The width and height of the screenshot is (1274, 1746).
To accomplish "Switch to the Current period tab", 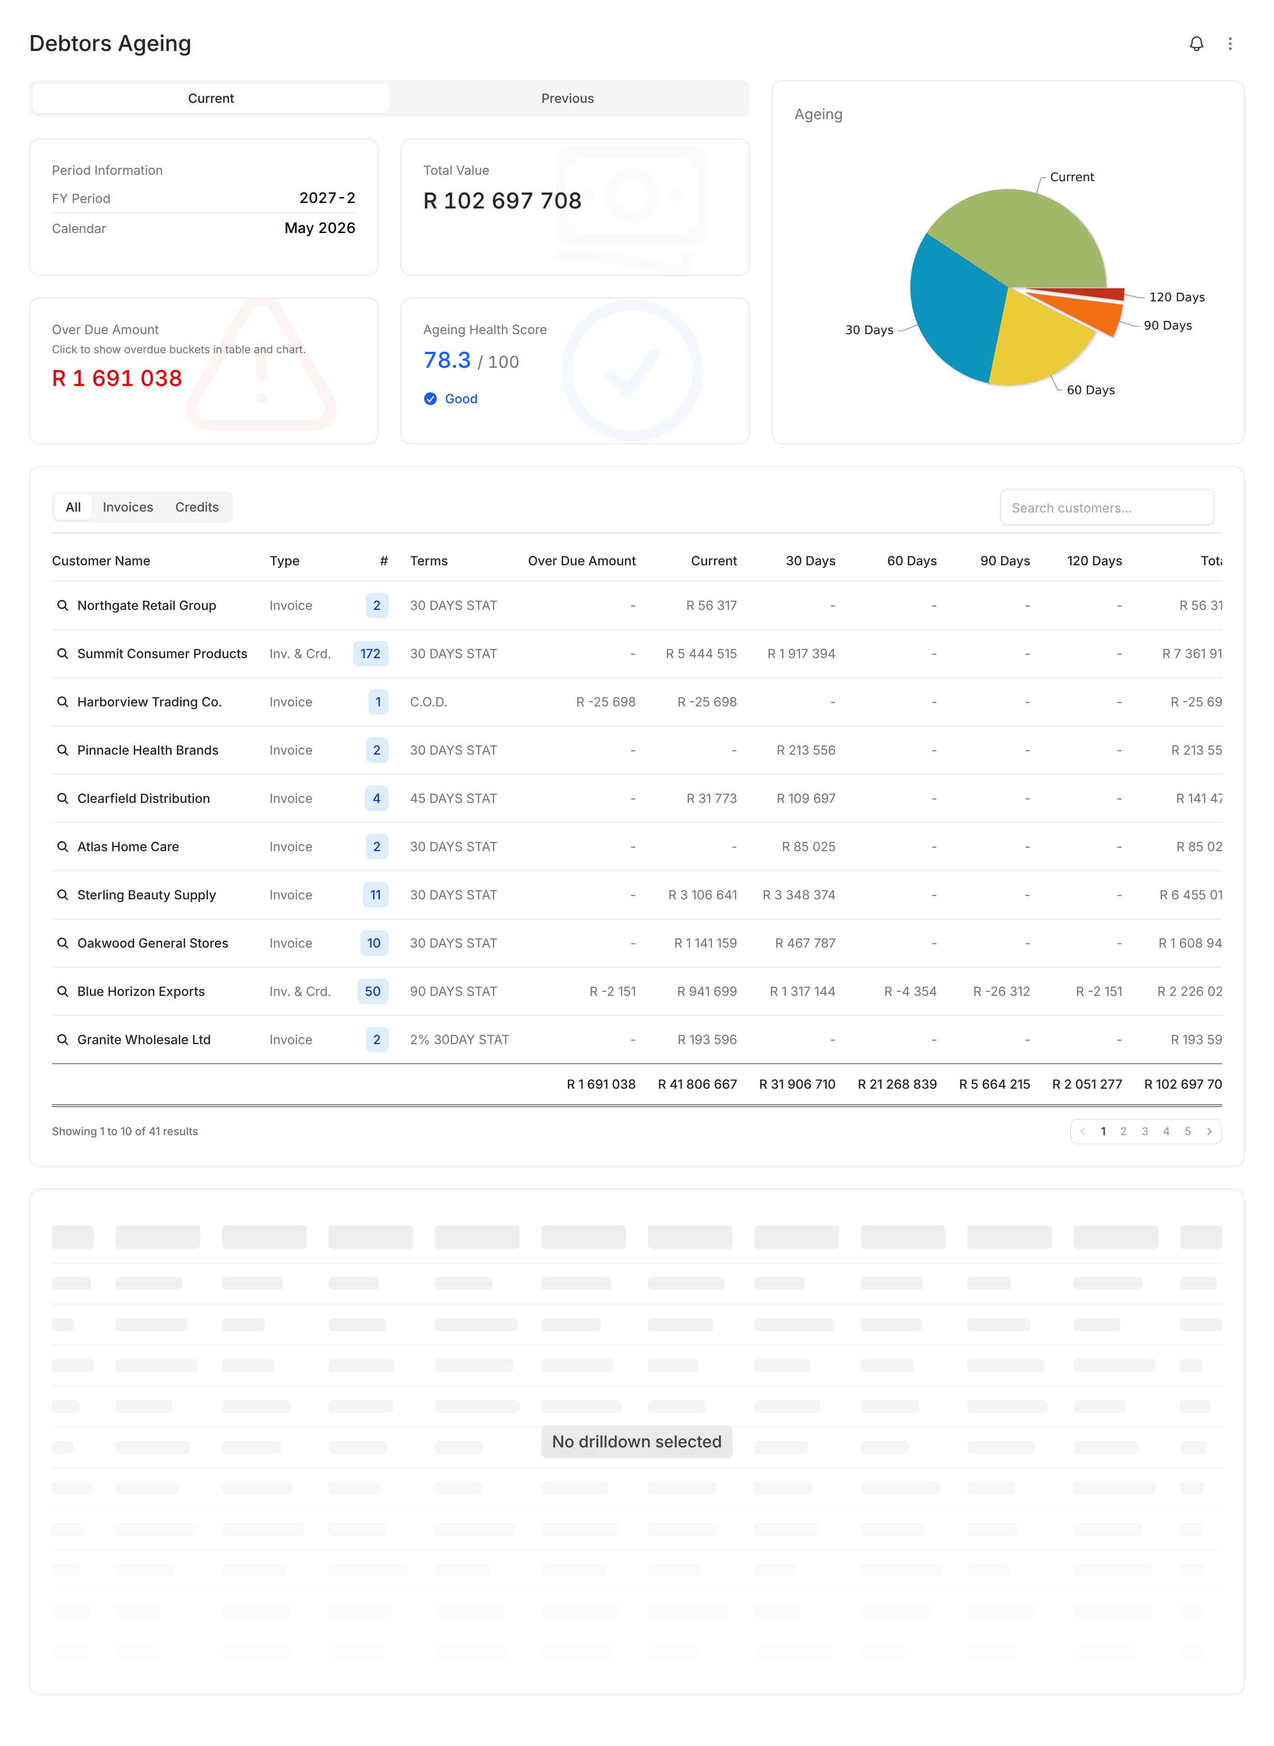I will pos(211,98).
